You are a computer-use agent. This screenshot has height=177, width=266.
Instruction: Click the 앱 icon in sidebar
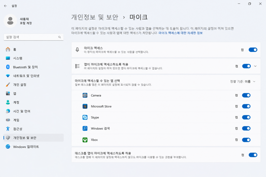point(8,93)
